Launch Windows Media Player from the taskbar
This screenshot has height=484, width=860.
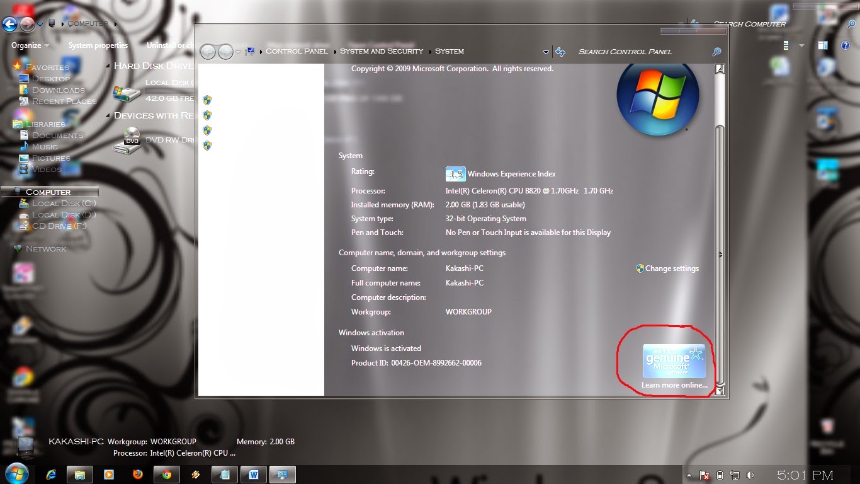pos(109,475)
